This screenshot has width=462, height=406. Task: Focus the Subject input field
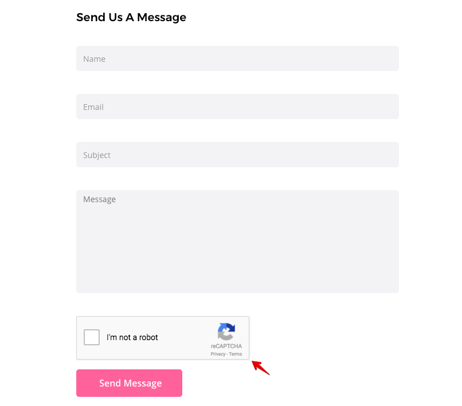tap(237, 155)
